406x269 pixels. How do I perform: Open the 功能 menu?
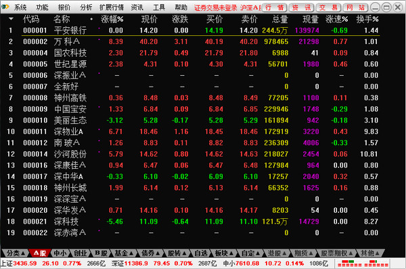(42, 7)
